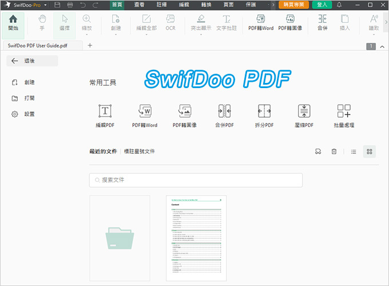Click the green 登入 login button
This screenshot has height=286, width=389.
[322, 5]
